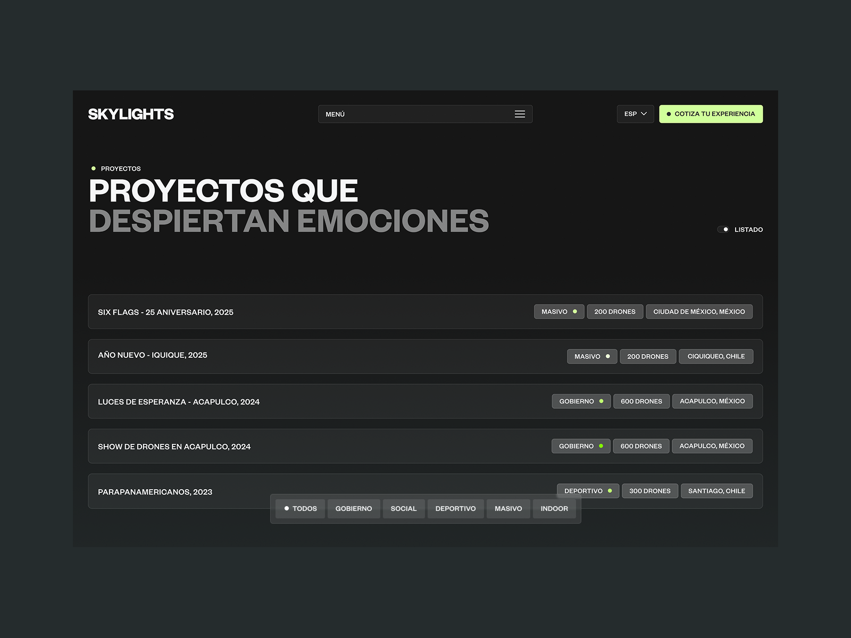Click the SOCIAL filter pill
The image size is (851, 638).
[403, 508]
